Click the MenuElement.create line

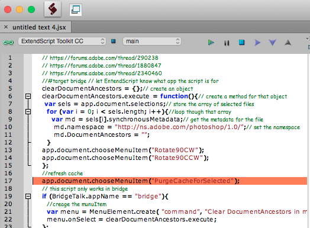177,212
